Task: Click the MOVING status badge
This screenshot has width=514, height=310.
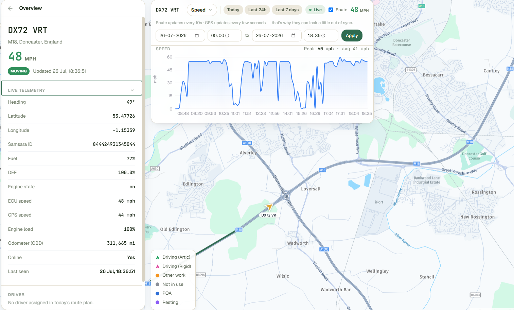Action: (x=19, y=71)
